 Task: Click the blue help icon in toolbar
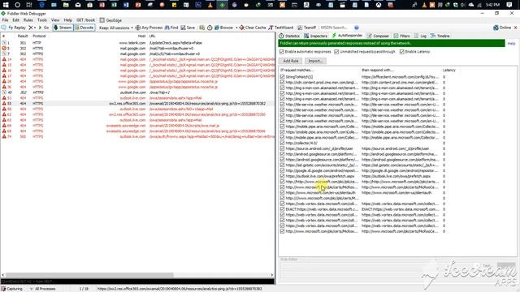click(x=357, y=28)
